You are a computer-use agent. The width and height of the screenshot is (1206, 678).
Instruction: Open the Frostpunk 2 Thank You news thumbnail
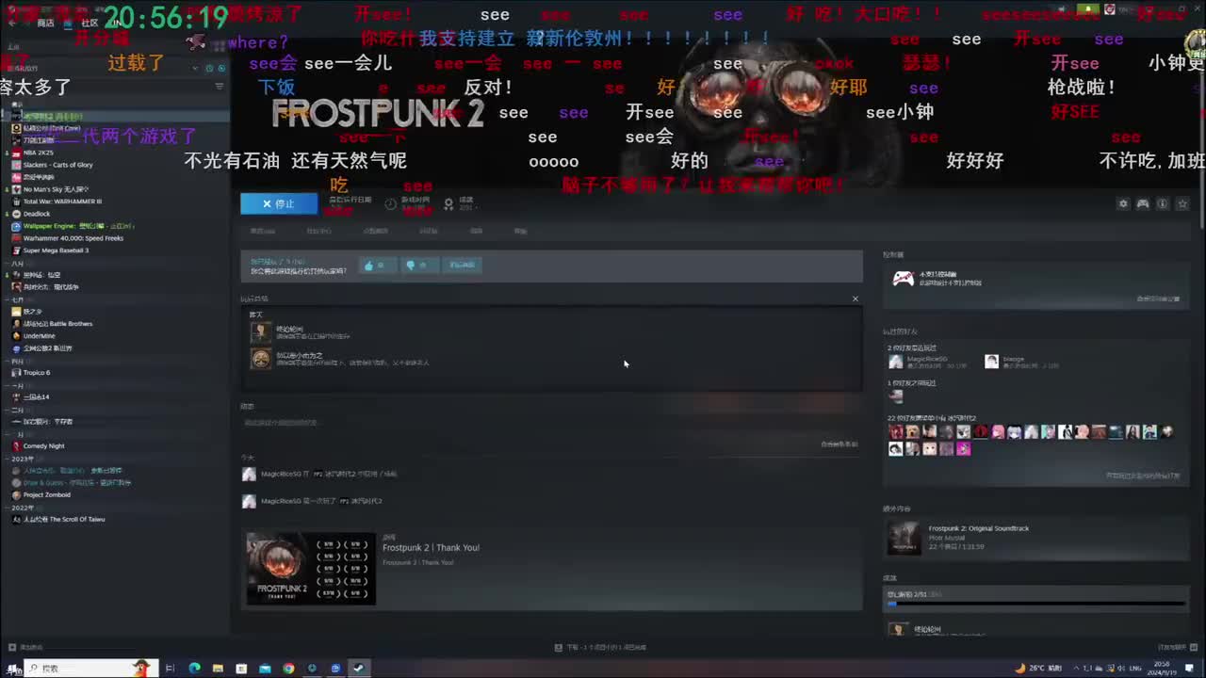click(x=311, y=569)
